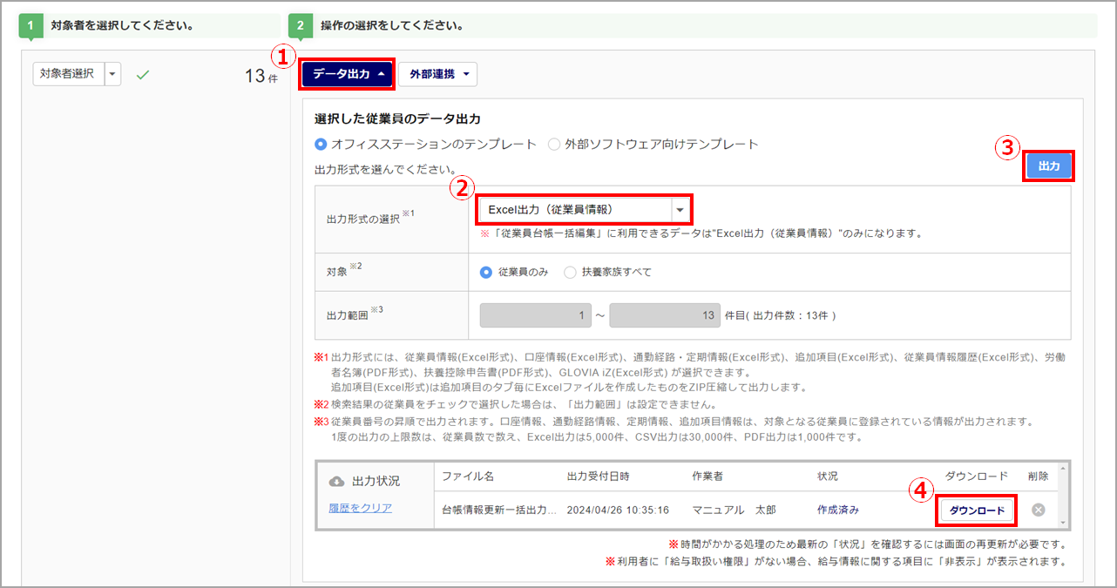Click the 対象者選択 button
The image size is (1117, 588).
(69, 74)
